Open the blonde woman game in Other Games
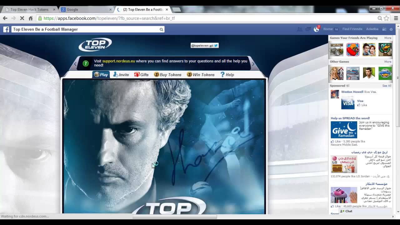The image size is (400, 225). 337,73
